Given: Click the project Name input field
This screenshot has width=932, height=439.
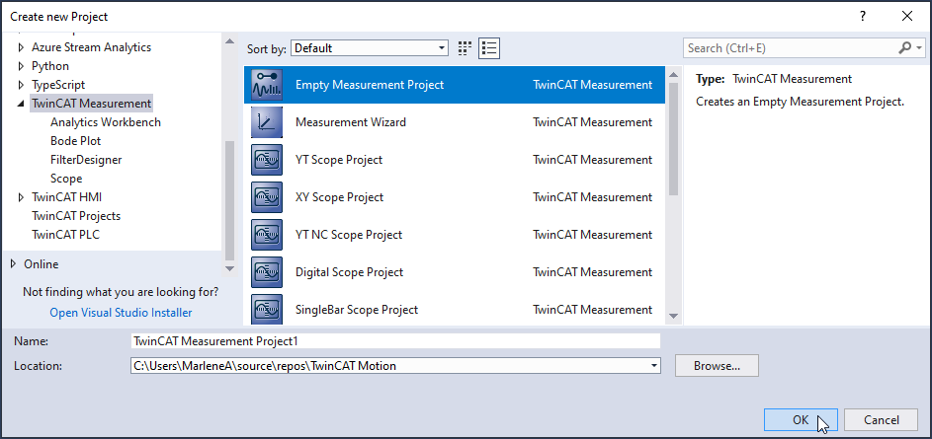Looking at the screenshot, I should coord(395,341).
